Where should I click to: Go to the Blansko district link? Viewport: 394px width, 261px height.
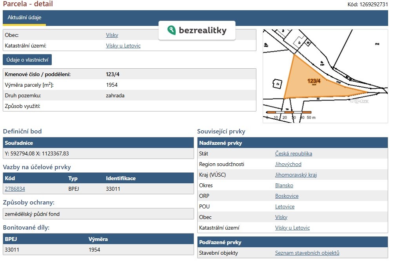[284, 185]
